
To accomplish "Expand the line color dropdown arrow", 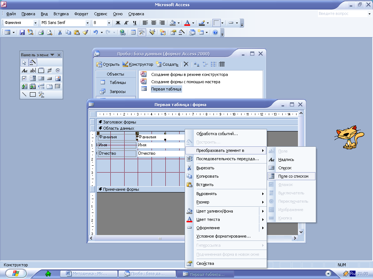I will pos(208,23).
